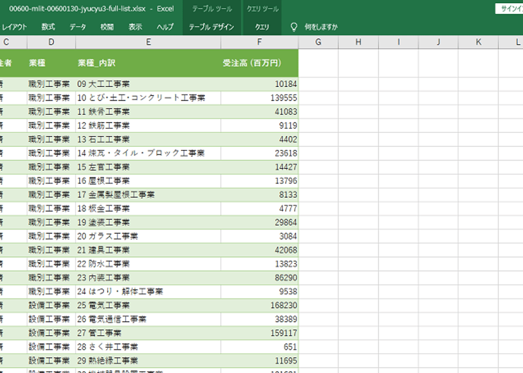The height and width of the screenshot is (373, 523).
Task: Click the value 86290
Action: (x=286, y=277)
